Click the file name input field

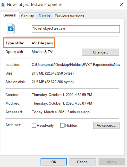click(x=76, y=29)
